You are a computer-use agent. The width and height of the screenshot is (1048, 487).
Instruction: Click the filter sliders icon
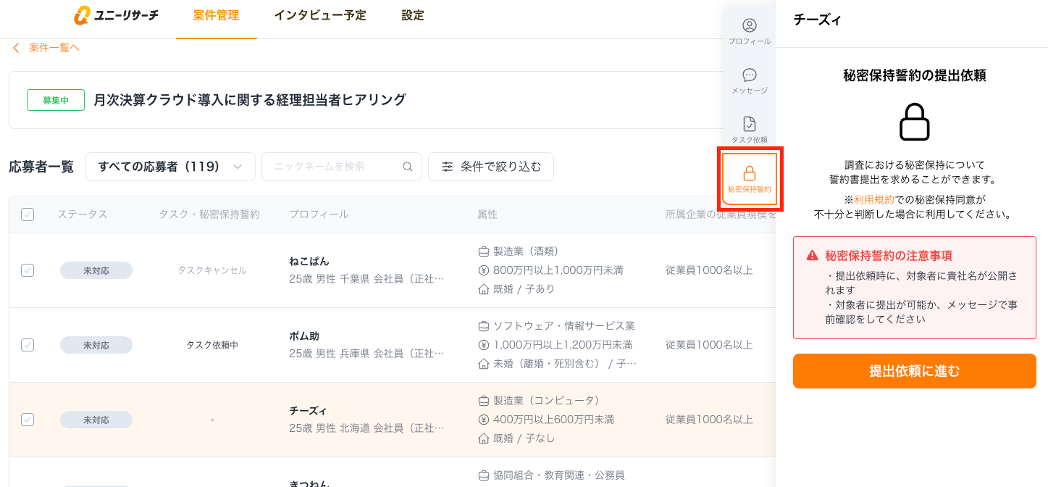(x=448, y=167)
